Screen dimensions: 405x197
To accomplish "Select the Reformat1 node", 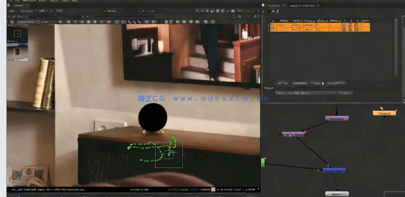I will coord(337,118).
